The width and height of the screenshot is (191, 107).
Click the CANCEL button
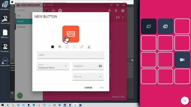tap(88, 88)
